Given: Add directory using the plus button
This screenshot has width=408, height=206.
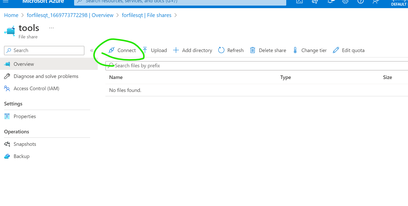Looking at the screenshot, I should click(193, 50).
